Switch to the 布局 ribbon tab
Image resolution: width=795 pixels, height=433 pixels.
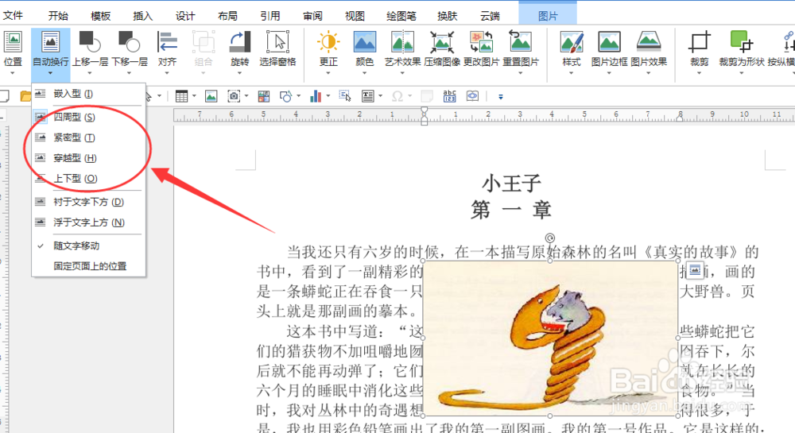pyautogui.click(x=227, y=16)
